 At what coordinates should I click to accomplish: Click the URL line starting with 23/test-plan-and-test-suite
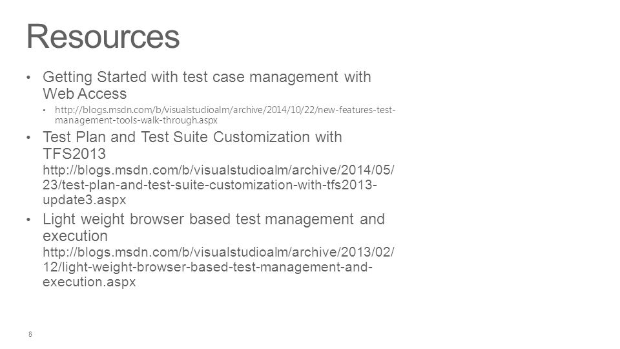(x=210, y=185)
